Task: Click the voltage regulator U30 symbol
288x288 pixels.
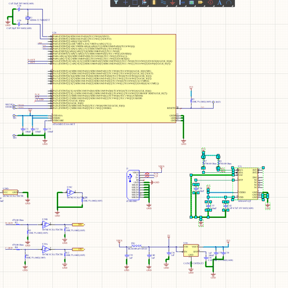Action: 190,252
